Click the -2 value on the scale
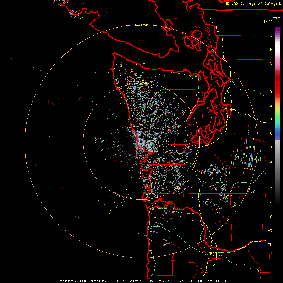The width and height of the screenshot is (283, 283). [x=270, y=161]
